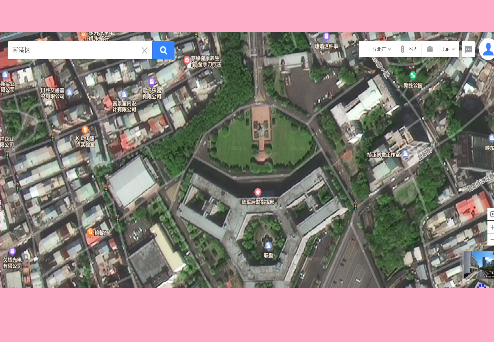Click the 祯正创意工作室 text label
The image size is (494, 342).
[383, 155]
